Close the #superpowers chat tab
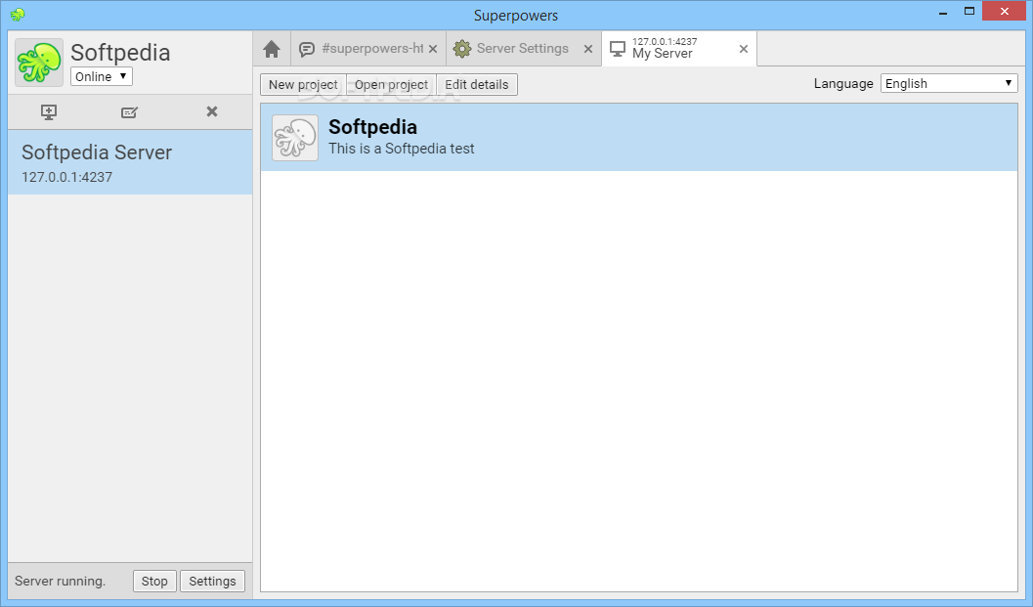The height and width of the screenshot is (607, 1033). pyautogui.click(x=433, y=49)
